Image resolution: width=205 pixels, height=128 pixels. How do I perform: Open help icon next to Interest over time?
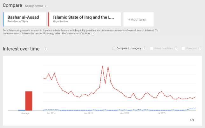point(45,49)
